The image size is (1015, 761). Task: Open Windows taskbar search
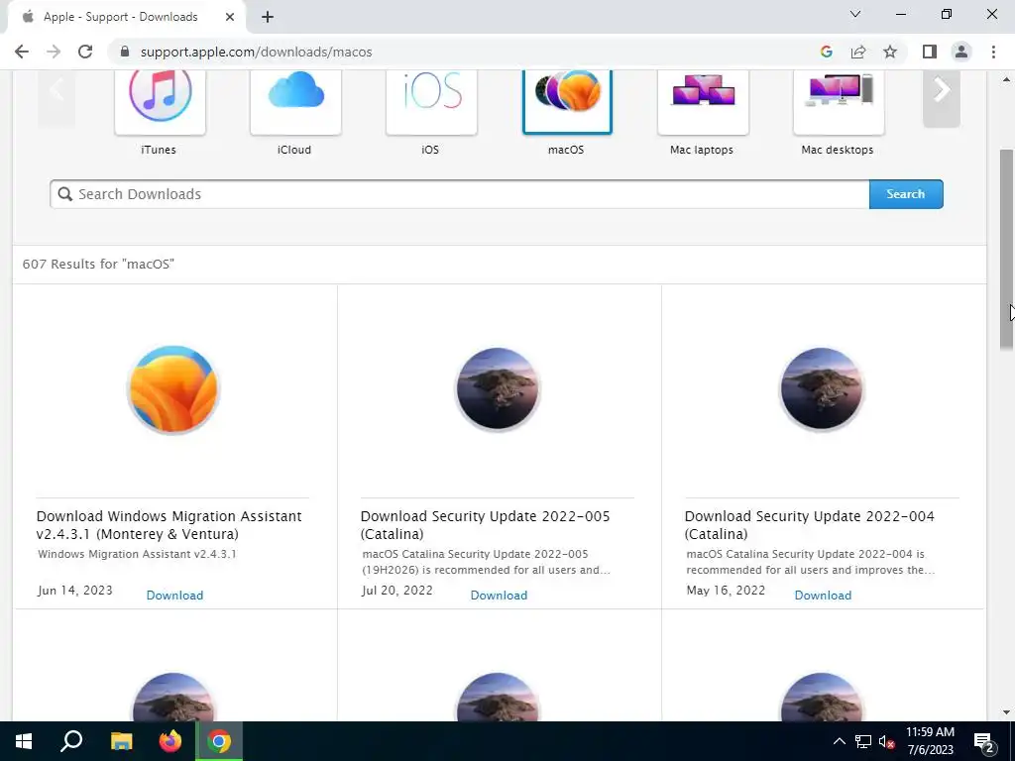pyautogui.click(x=71, y=741)
